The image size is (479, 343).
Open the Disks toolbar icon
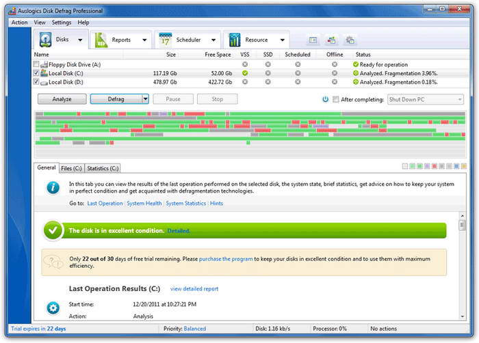click(x=46, y=40)
